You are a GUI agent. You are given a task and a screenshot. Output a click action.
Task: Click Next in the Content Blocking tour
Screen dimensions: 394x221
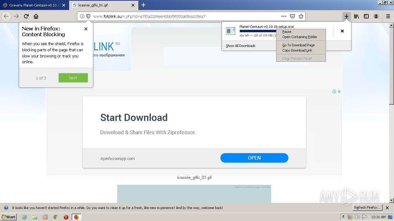pos(73,78)
